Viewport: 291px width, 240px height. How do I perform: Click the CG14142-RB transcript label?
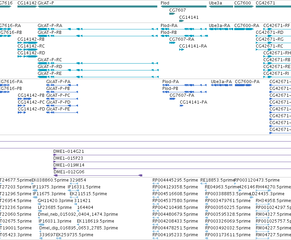[x=31, y=39]
